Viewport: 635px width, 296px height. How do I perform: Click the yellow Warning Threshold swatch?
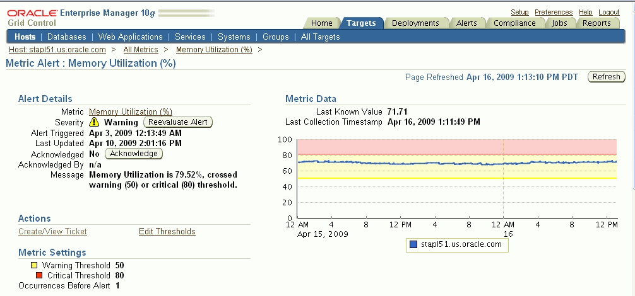(x=34, y=265)
